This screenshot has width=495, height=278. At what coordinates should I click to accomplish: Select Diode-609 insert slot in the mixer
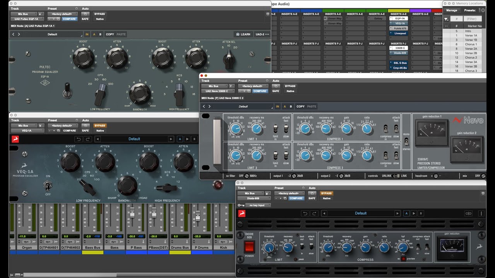pyautogui.click(x=399, y=53)
